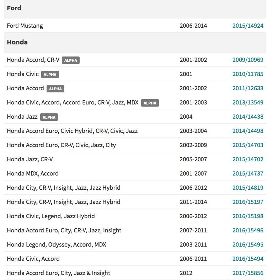Select year range 2005-2007
This screenshot has height=280, width=273.
point(193,159)
